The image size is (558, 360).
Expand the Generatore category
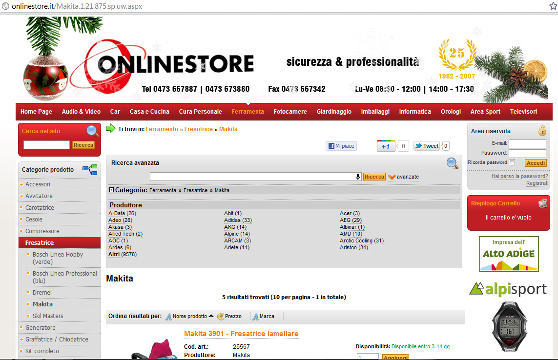pyautogui.click(x=40, y=328)
